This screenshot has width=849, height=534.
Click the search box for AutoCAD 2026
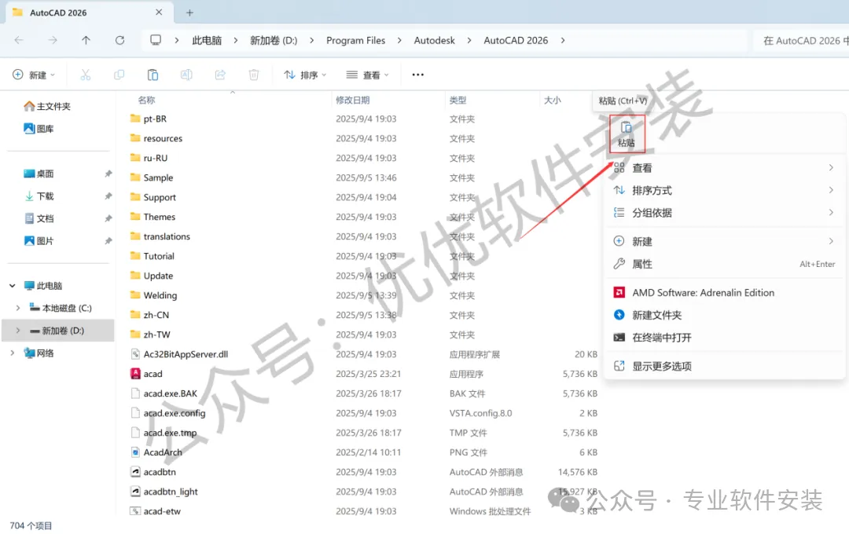801,41
